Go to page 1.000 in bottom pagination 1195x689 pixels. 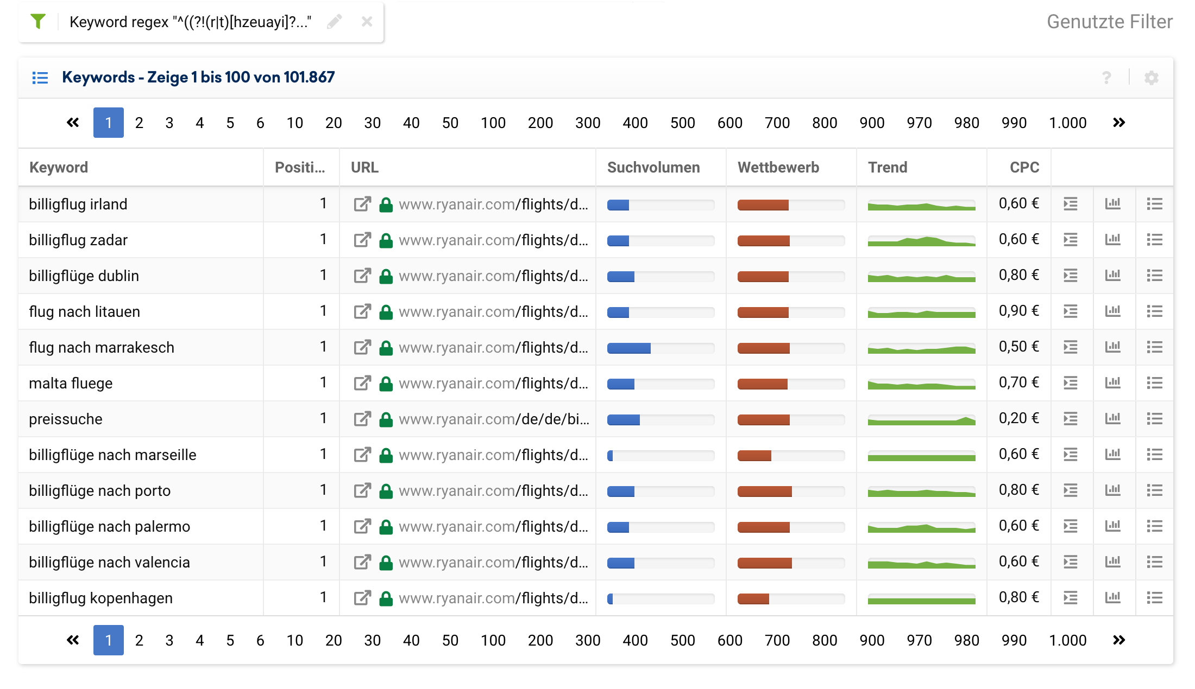pyautogui.click(x=1067, y=640)
